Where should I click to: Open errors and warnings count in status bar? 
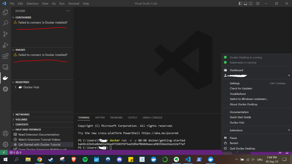coord(15,153)
